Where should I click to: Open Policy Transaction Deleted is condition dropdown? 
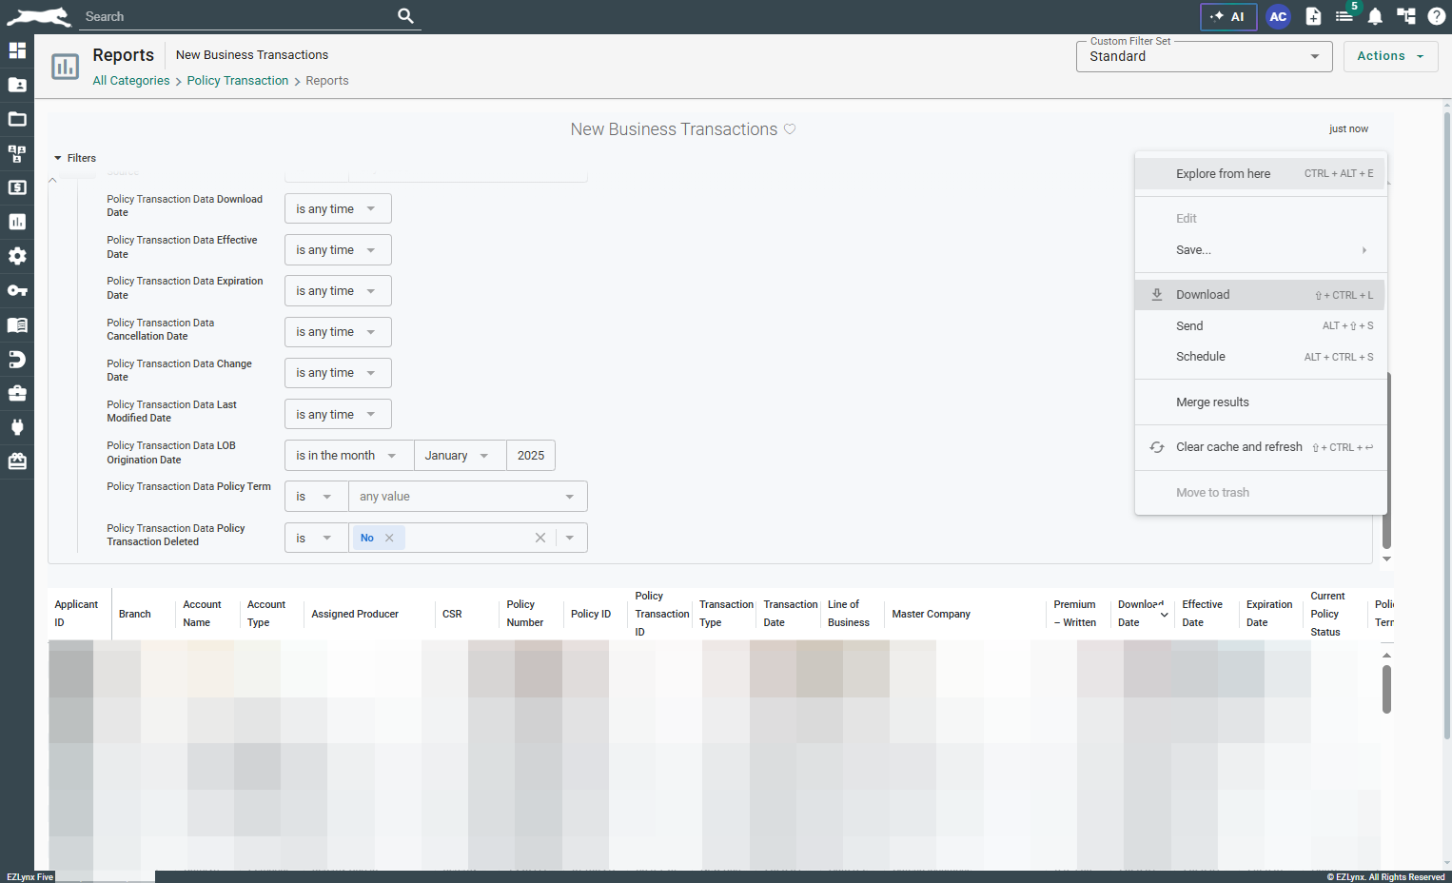click(316, 538)
